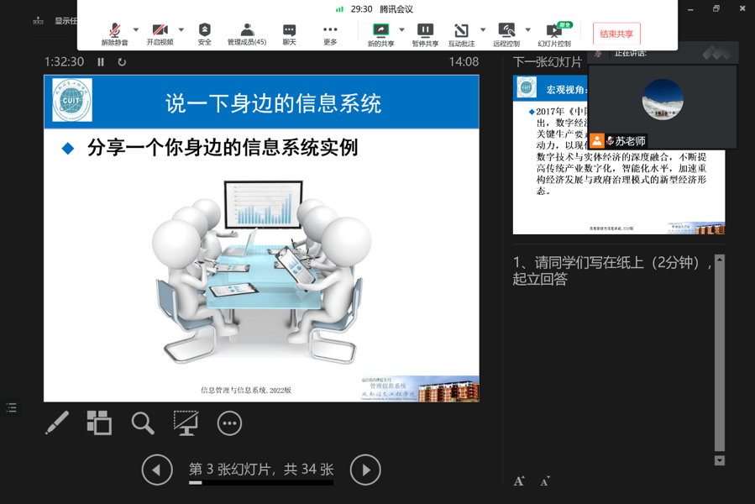This screenshot has height=504, width=755.
Task: Open more slide show options ellipsis
Action: coord(229,423)
